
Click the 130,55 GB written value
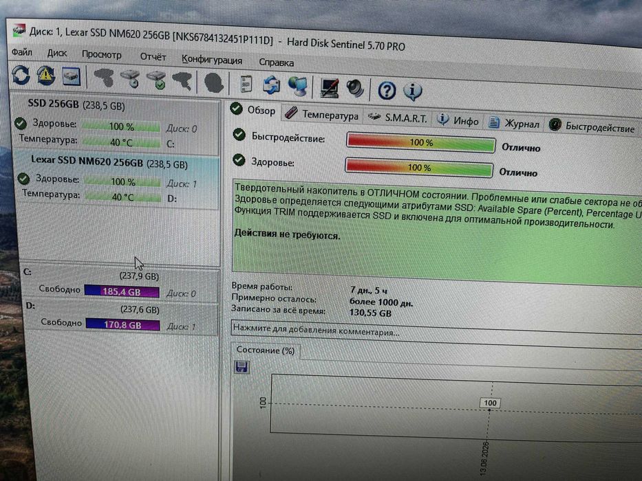tap(370, 313)
